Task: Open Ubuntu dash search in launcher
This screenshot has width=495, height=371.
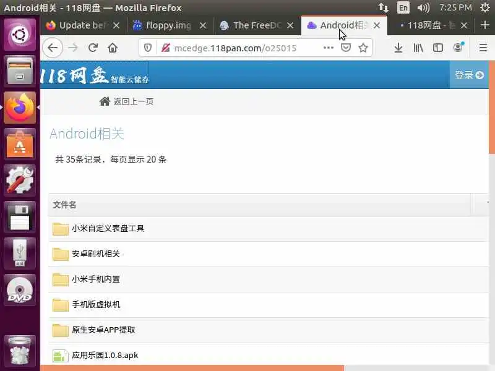Action: coord(20,35)
